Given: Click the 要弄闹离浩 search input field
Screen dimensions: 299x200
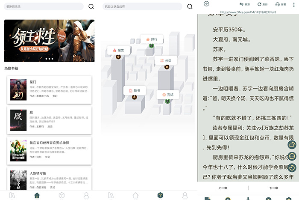Looking at the screenshot, I should tap(43, 6).
